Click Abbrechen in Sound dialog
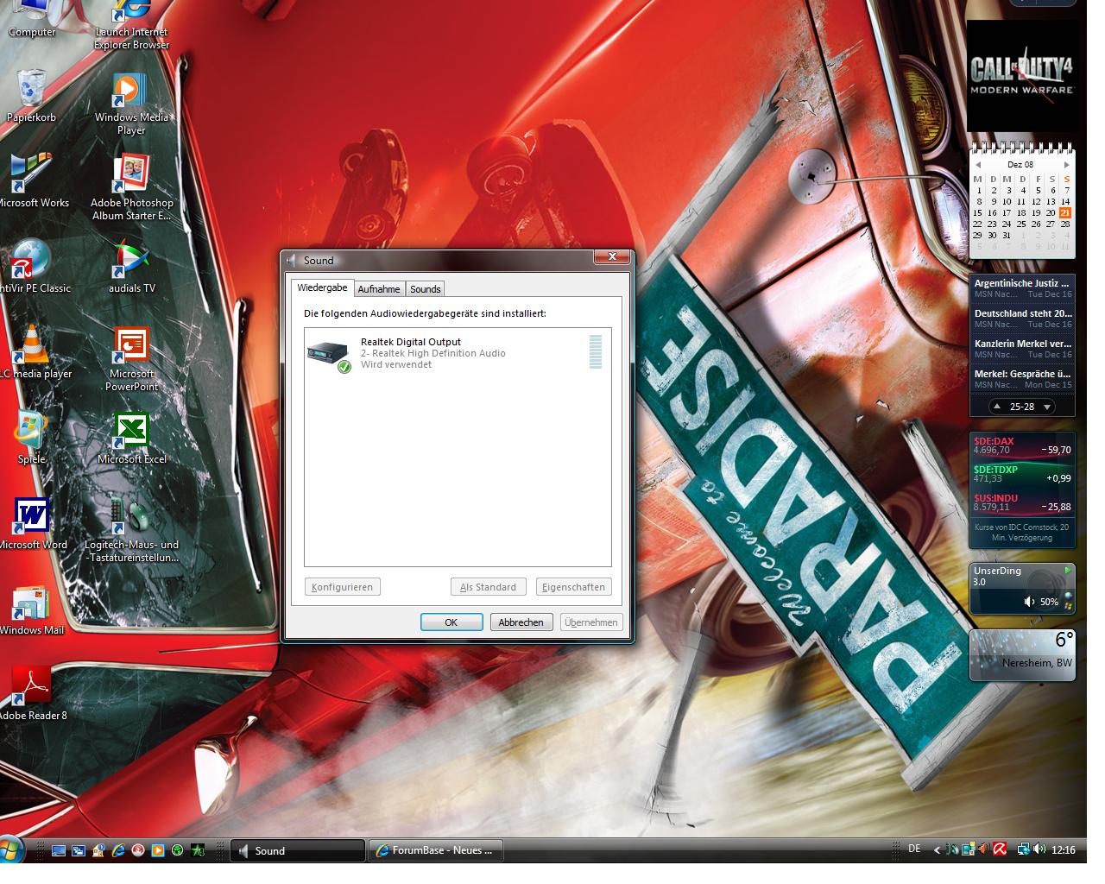The width and height of the screenshot is (1105, 884). click(521, 622)
